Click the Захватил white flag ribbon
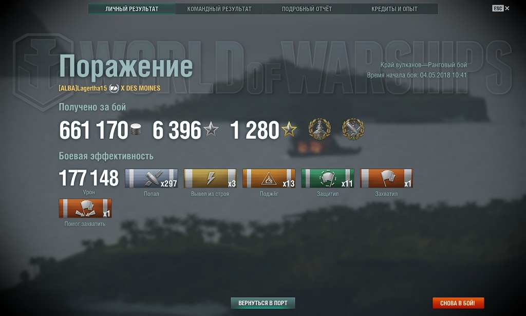 pyautogui.click(x=386, y=178)
